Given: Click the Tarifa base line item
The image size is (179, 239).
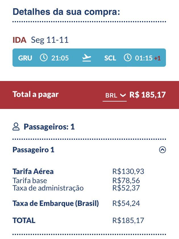Looking at the screenshot, I should 30,181.
